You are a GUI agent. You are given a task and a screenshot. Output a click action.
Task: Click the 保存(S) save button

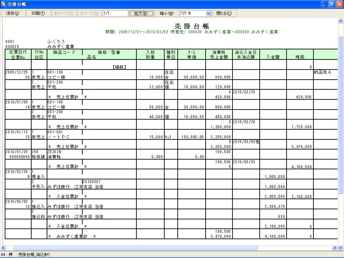pyautogui.click(x=13, y=13)
